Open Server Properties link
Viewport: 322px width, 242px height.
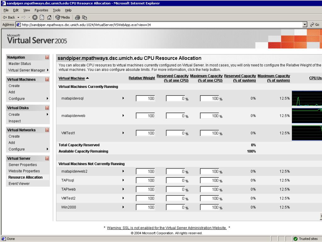pyautogui.click(x=23, y=164)
